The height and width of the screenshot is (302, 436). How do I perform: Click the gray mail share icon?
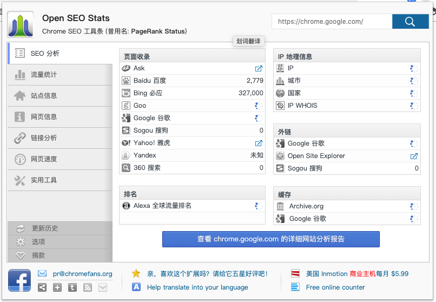(103, 287)
